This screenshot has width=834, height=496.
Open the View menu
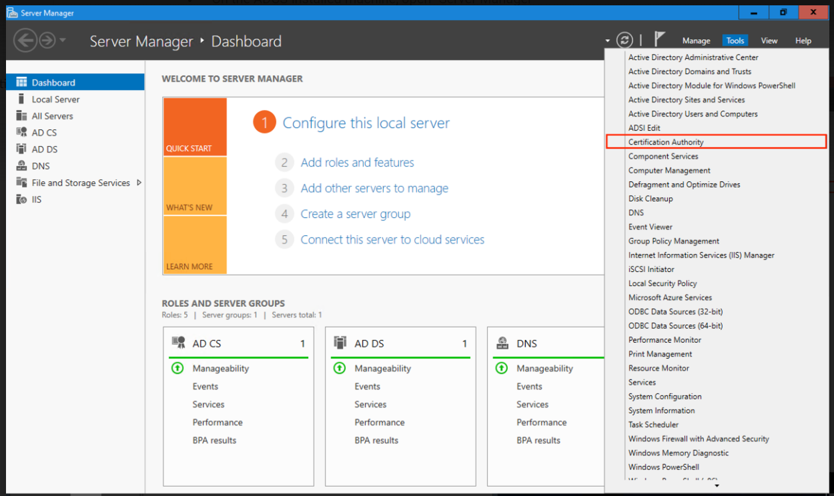point(769,41)
